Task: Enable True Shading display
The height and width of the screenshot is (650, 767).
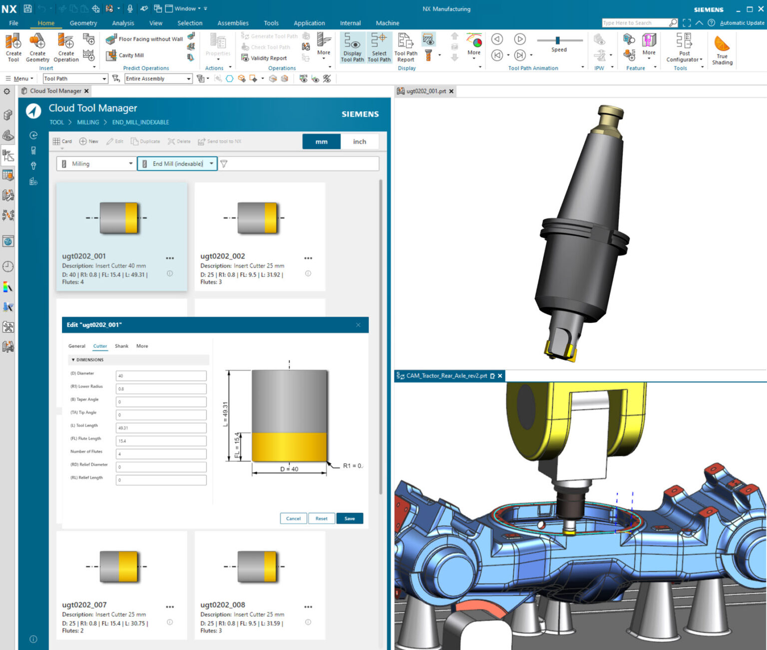Action: click(722, 47)
